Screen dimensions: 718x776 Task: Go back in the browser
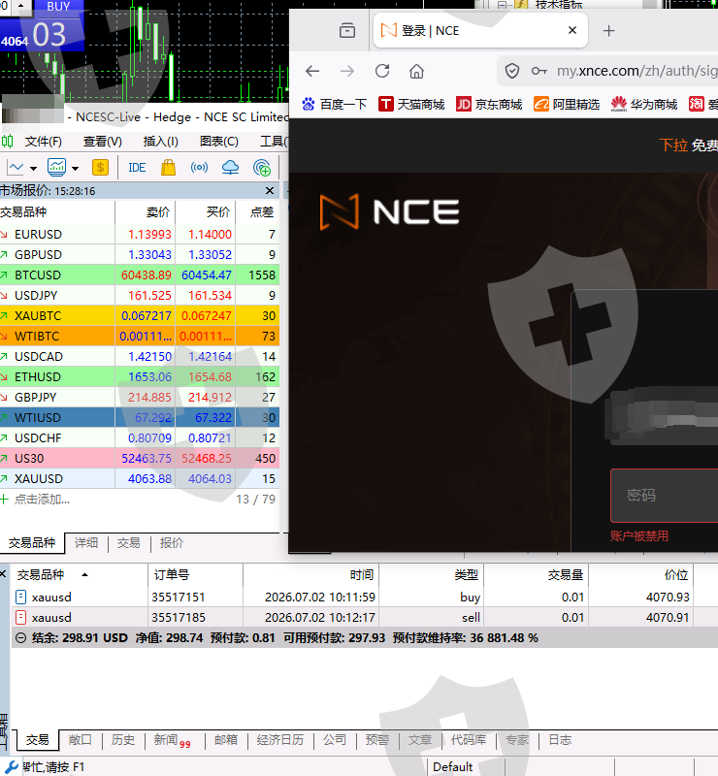312,71
